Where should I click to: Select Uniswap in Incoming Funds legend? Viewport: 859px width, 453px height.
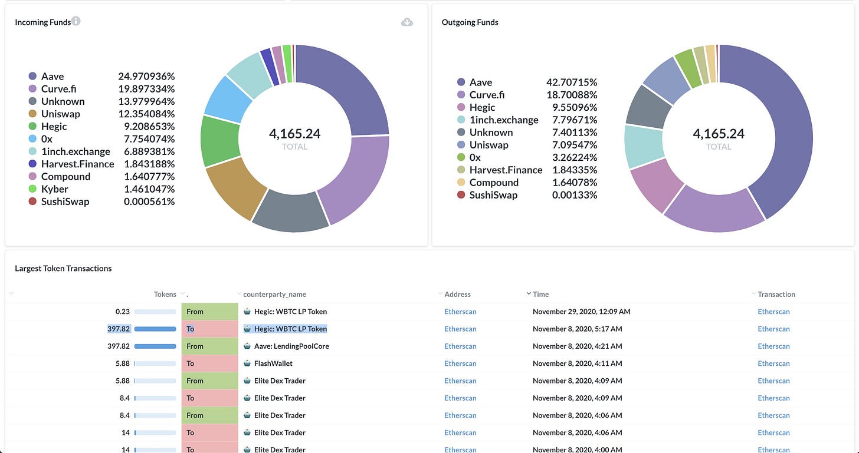tap(54, 114)
